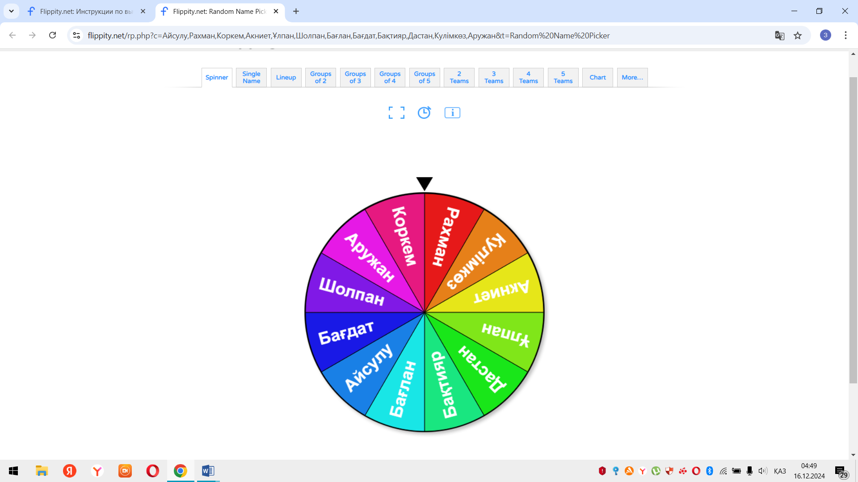Viewport: 858px width, 482px height.
Task: Open the timer clock icon
Action: [x=424, y=112]
